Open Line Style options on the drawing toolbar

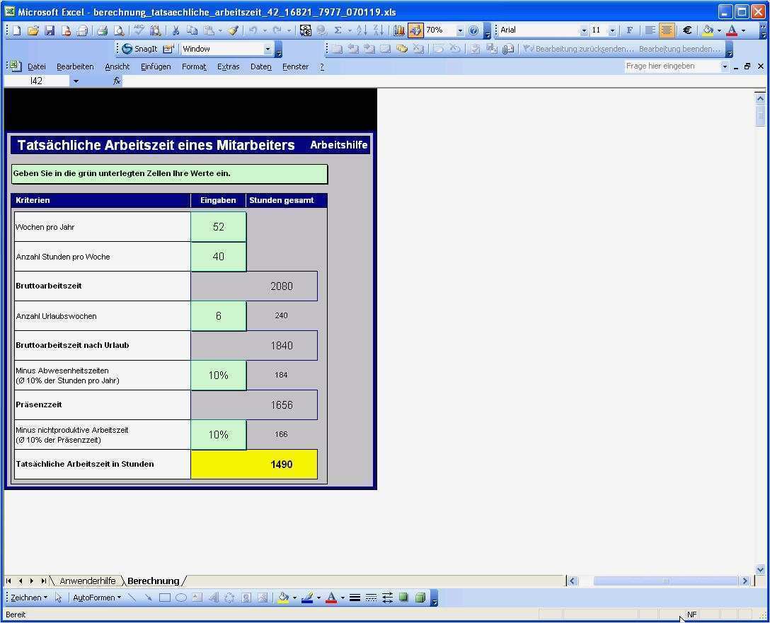(355, 598)
